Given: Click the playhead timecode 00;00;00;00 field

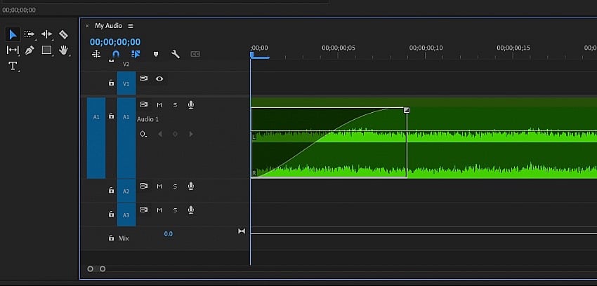Looking at the screenshot, I should pyautogui.click(x=115, y=42).
